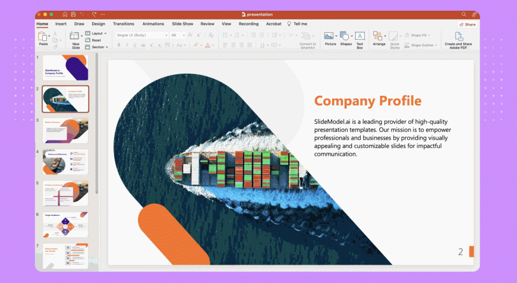Open the Segoe UI font name dropdown

[141, 35]
